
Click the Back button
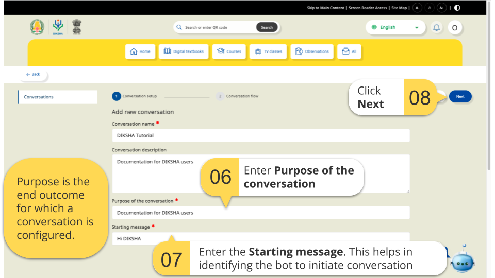click(33, 75)
